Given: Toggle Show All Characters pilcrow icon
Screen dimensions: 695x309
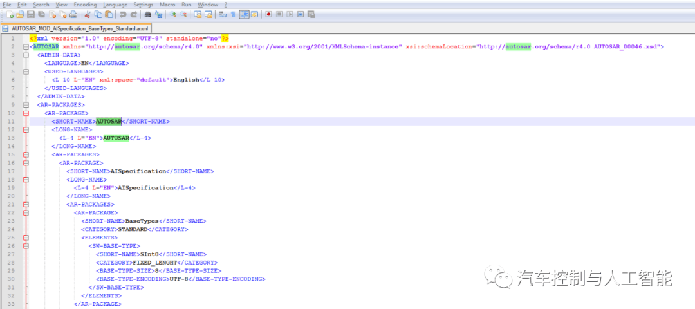Looking at the screenshot, I should tap(233, 14).
